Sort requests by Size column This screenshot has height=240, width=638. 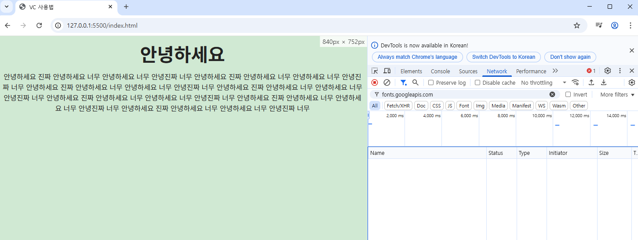614,153
